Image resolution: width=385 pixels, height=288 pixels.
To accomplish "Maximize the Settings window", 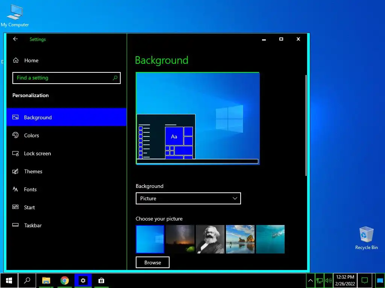I will [281, 39].
